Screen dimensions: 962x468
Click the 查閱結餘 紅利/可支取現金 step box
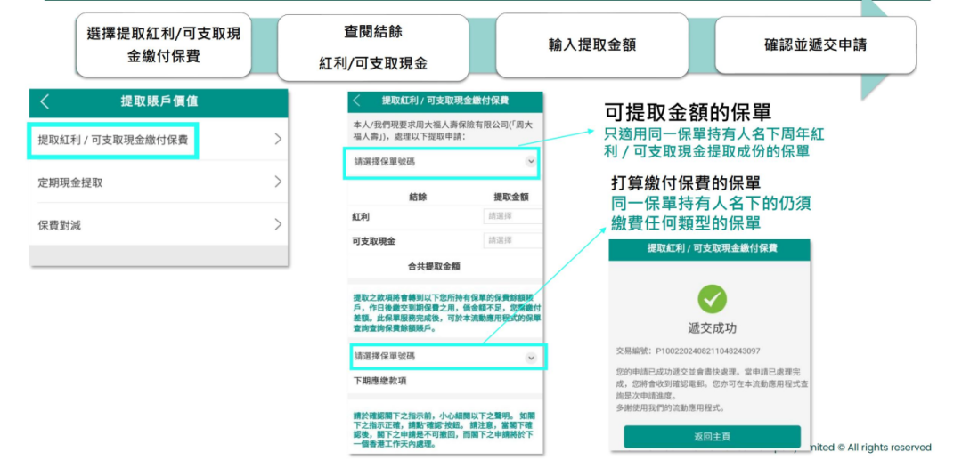point(373,47)
